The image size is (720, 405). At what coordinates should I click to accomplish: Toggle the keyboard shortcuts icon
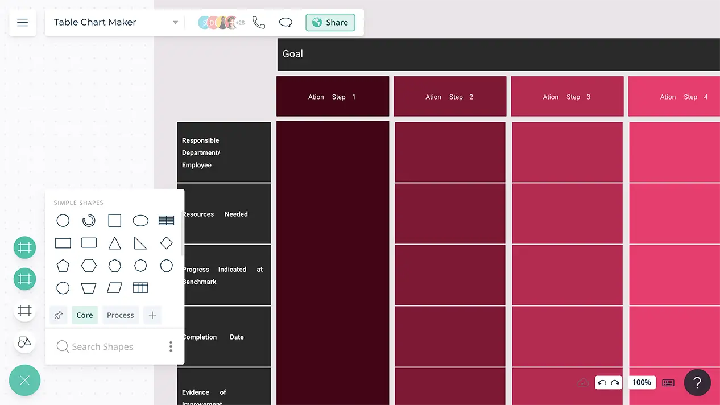point(668,383)
